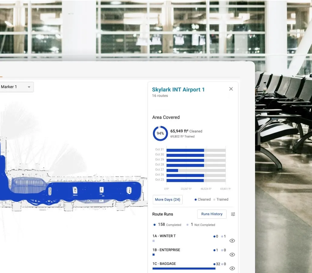Click the Oct 26 coverage bar
Screen dimensions: 312x273
tap(196, 175)
